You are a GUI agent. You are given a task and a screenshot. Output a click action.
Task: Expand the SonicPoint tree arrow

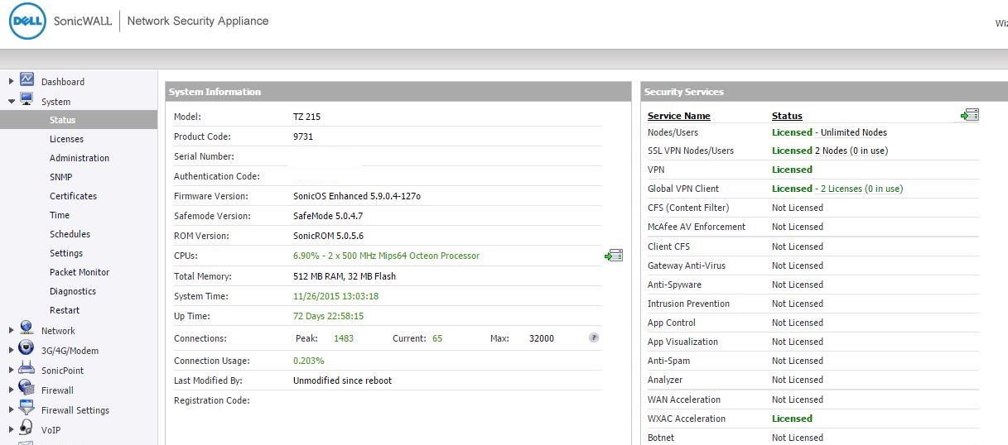(x=11, y=370)
